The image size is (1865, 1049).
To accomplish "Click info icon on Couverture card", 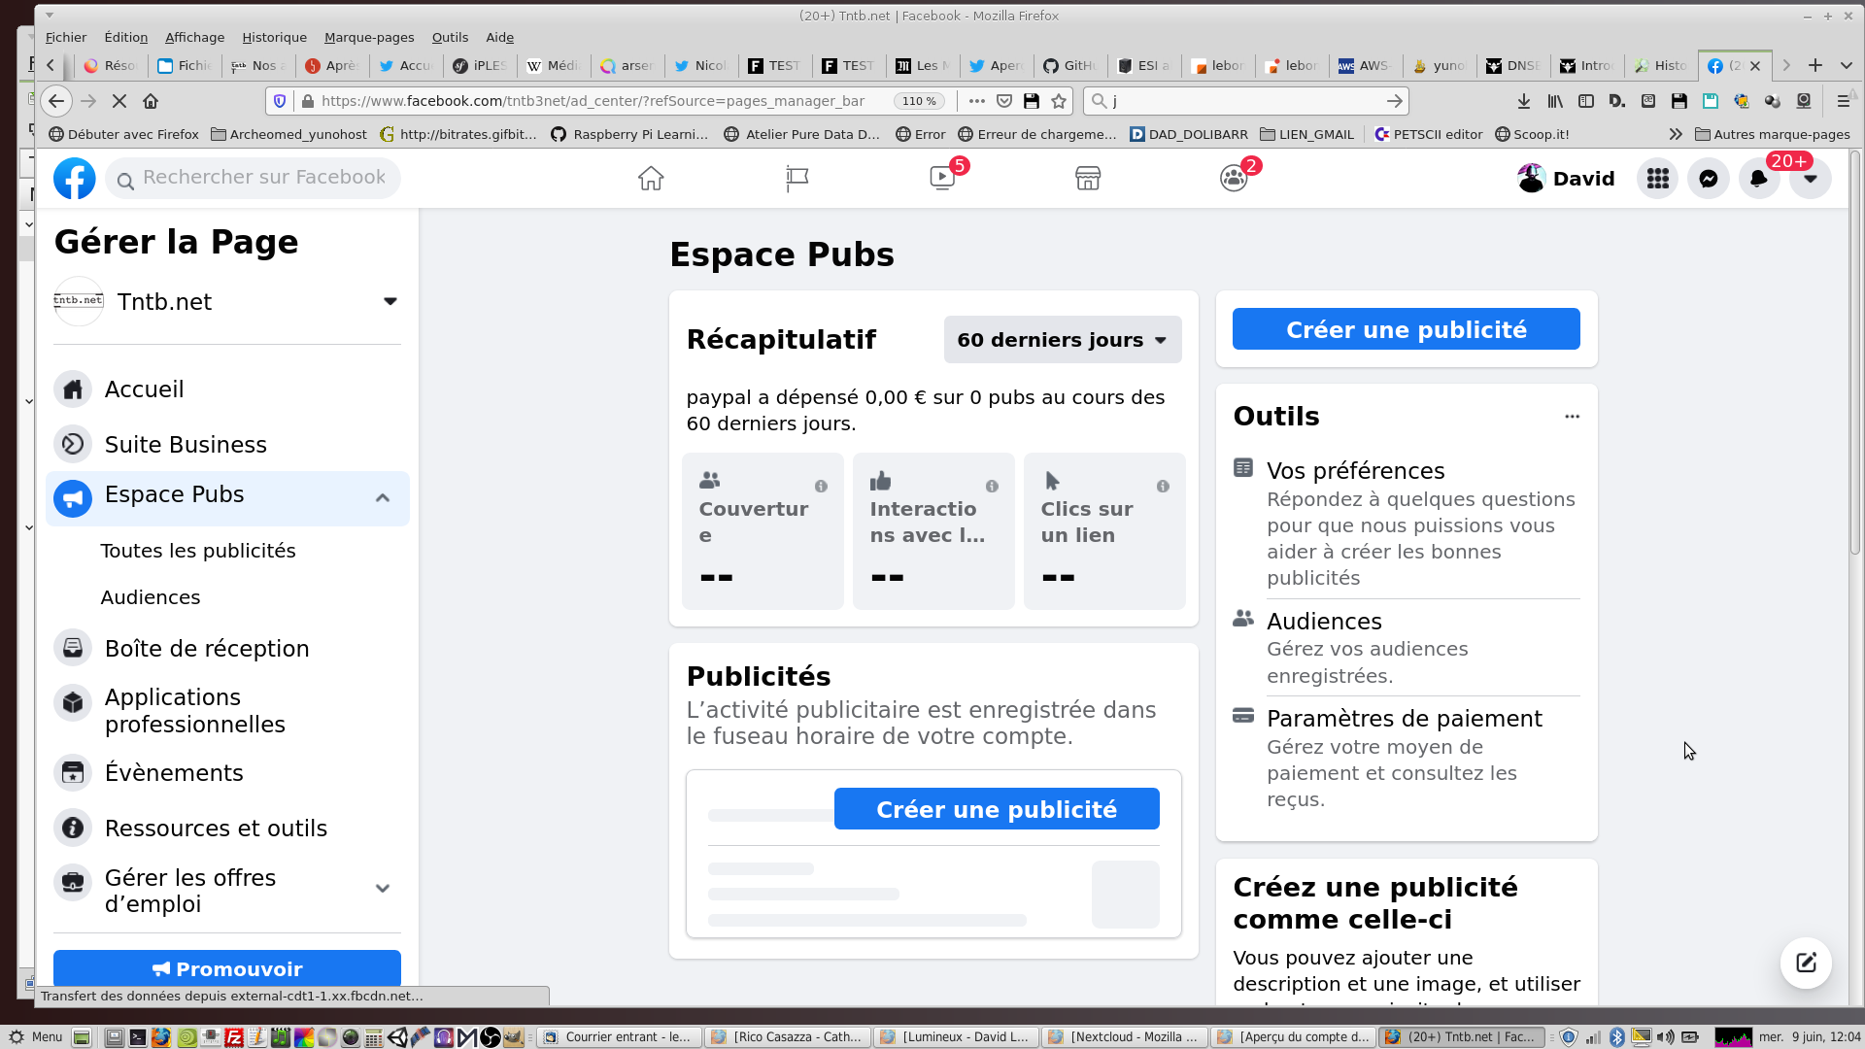I will click(822, 487).
